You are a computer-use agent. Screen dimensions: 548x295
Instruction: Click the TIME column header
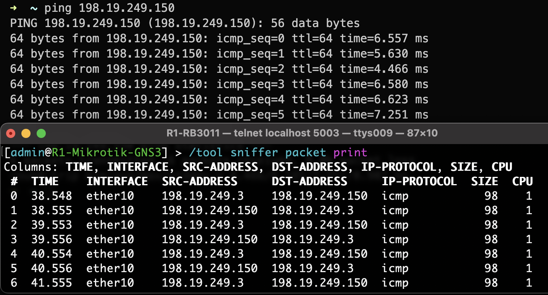click(45, 181)
